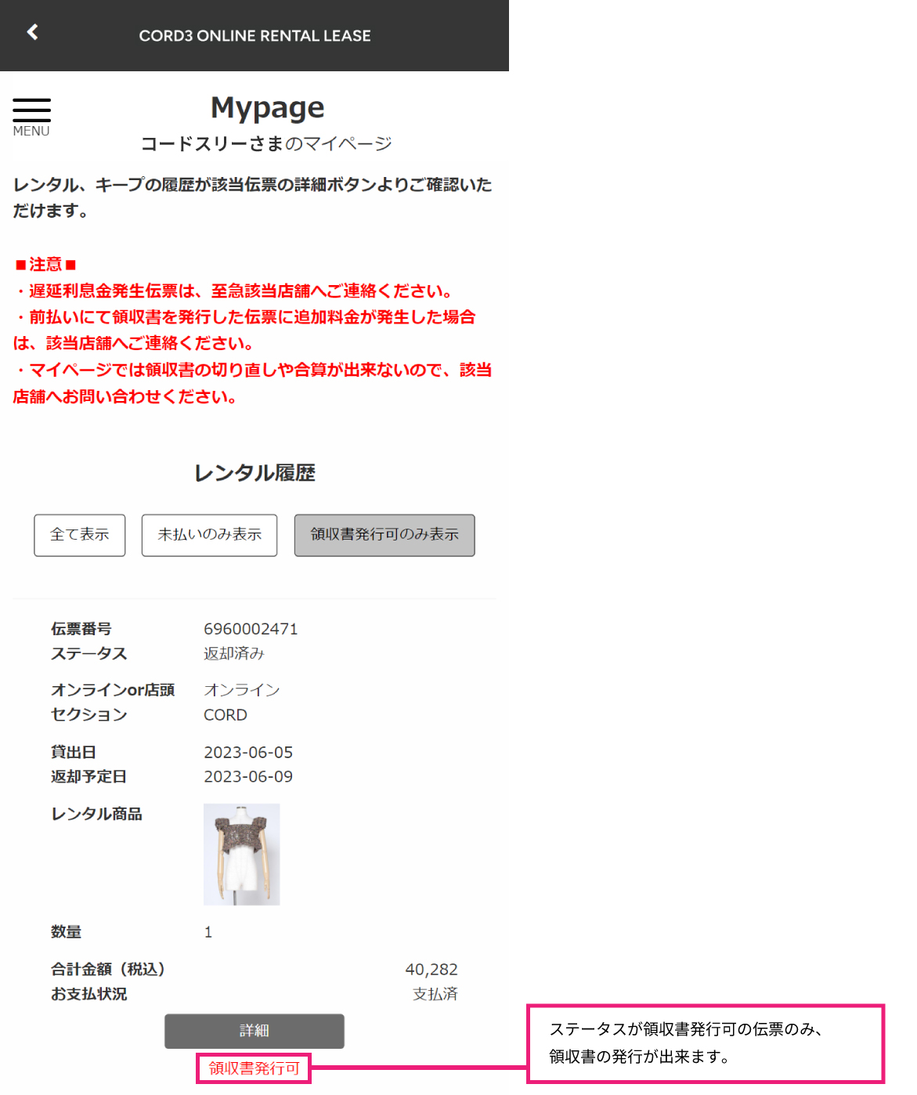
Task: Click the red ■注意■ notice heading
Action: [x=45, y=265]
